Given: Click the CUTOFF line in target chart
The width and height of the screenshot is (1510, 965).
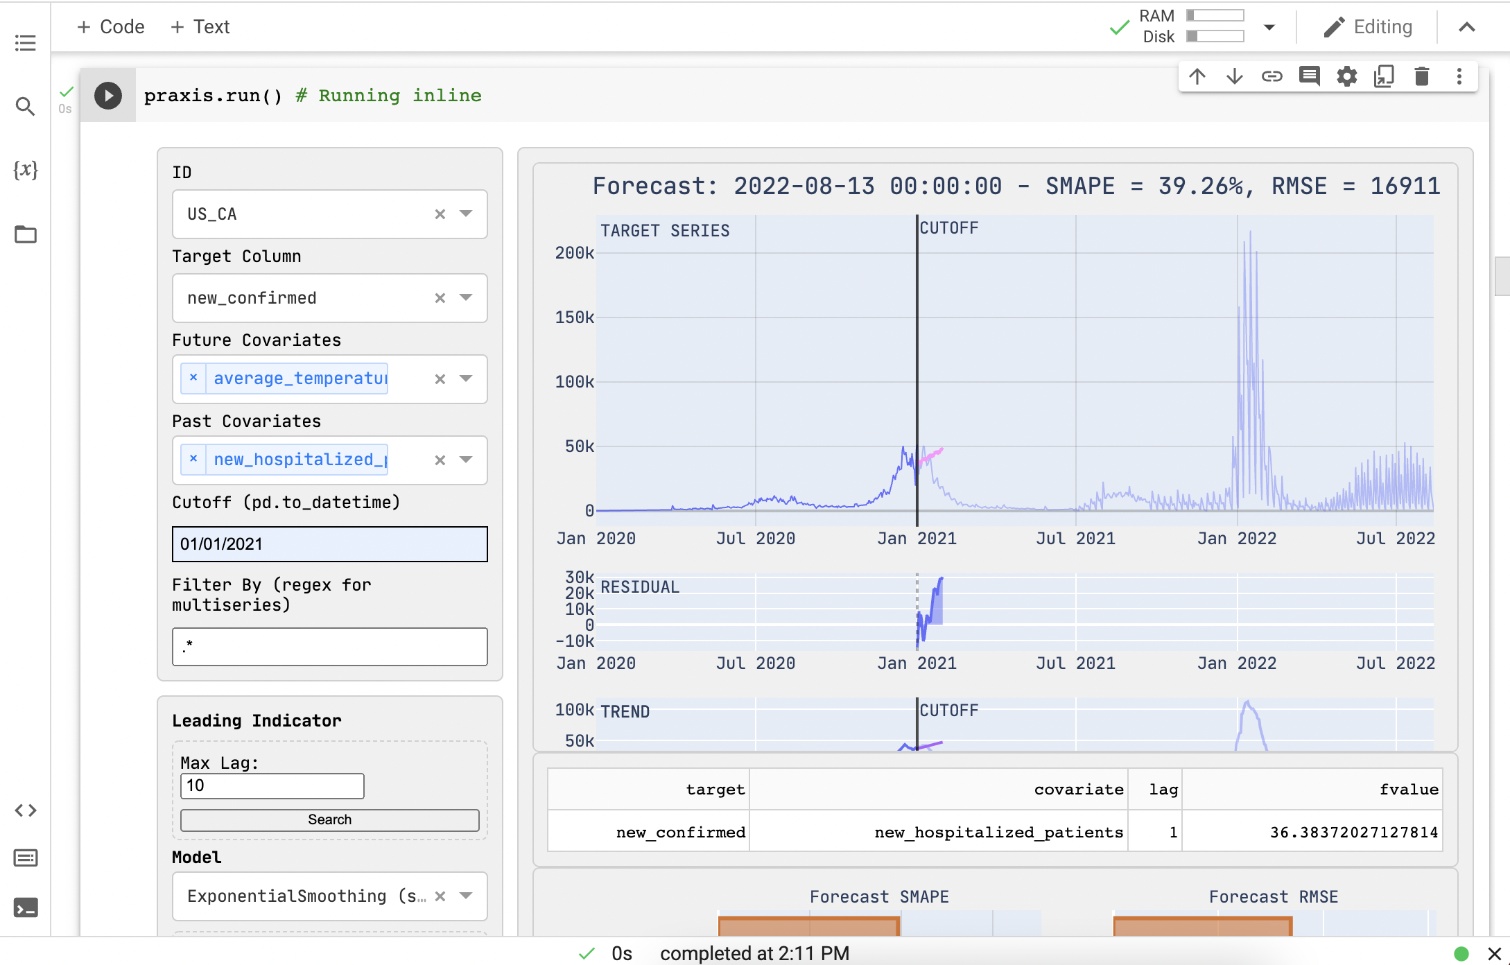Looking at the screenshot, I should click(917, 371).
